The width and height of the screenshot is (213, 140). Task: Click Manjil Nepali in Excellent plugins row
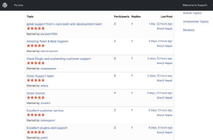(x=165, y=132)
